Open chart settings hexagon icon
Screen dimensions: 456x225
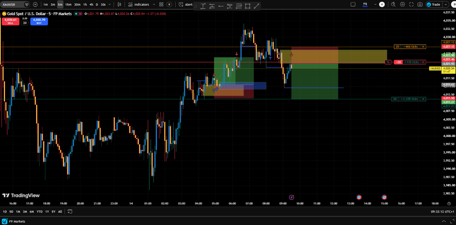(x=402, y=5)
